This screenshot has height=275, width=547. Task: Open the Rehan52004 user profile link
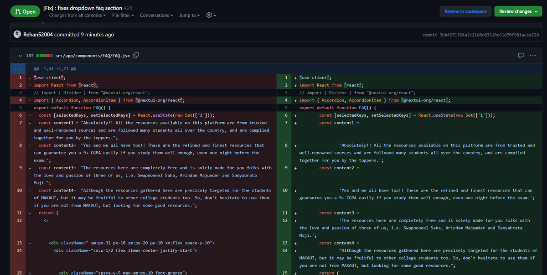[38, 35]
